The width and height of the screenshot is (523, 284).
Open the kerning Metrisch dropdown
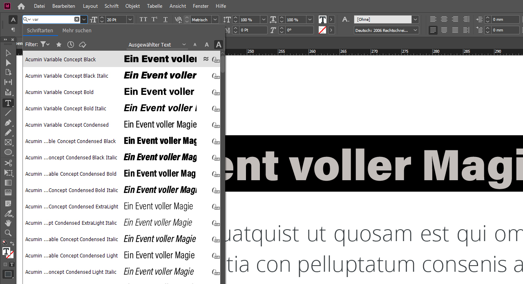tap(215, 20)
